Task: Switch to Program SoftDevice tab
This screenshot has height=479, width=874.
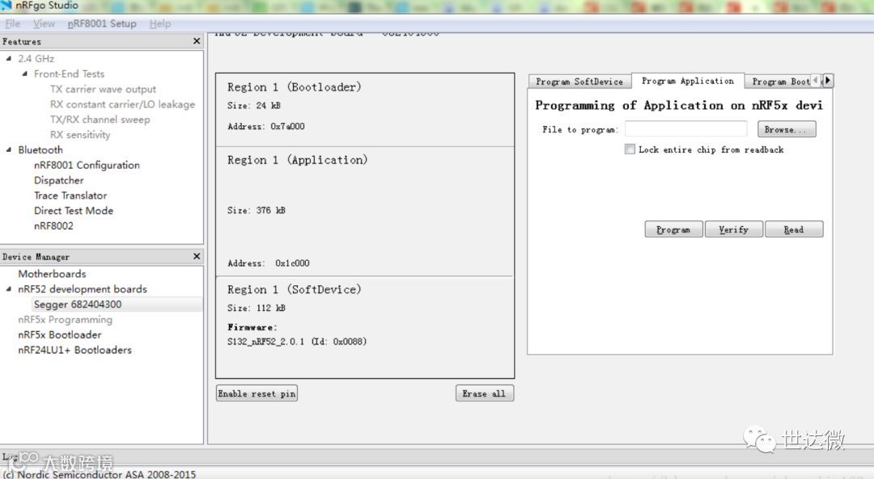Action: click(x=579, y=82)
